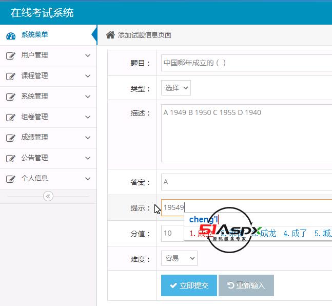
Task: Click the edit icon beside 用户管理
Action: coord(11,56)
